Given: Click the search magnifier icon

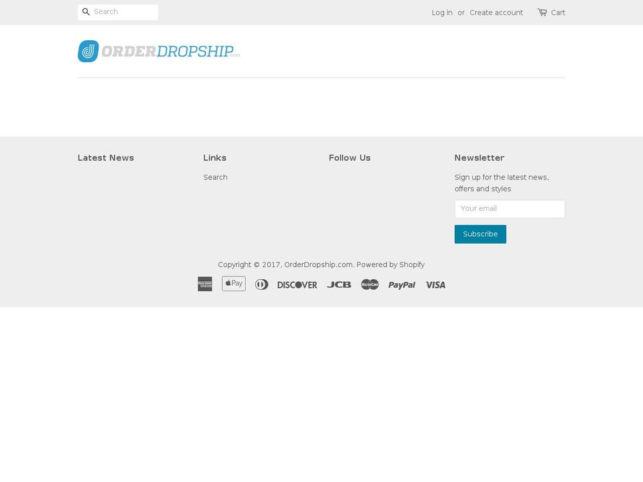Looking at the screenshot, I should coord(86,11).
